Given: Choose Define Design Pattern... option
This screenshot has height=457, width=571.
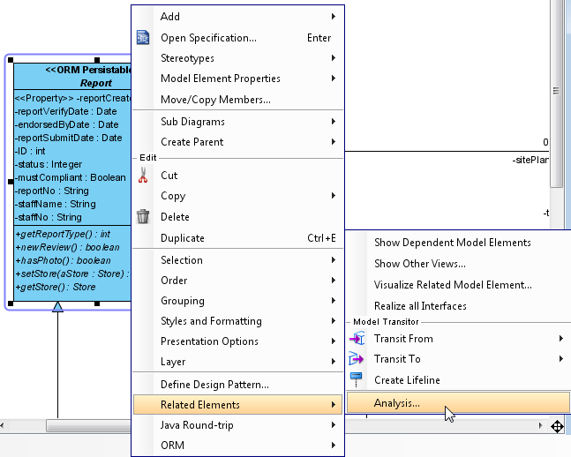Looking at the screenshot, I should [214, 385].
